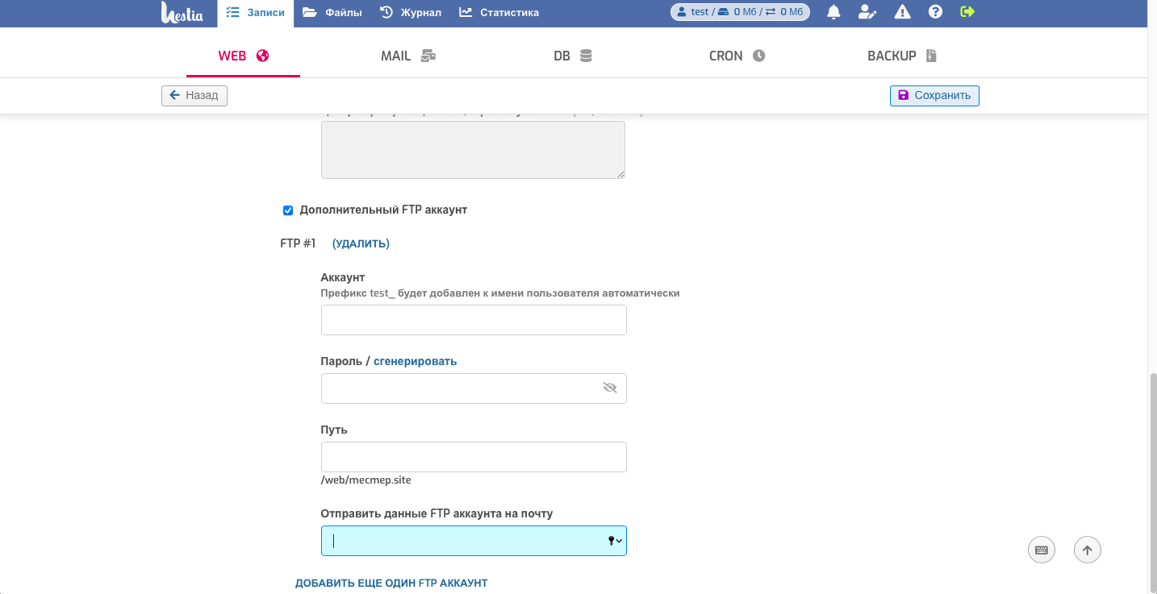The width and height of the screenshot is (1157, 594).
Task: Click the Сохранить button
Action: (x=934, y=95)
